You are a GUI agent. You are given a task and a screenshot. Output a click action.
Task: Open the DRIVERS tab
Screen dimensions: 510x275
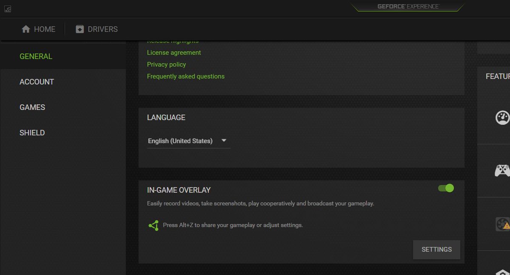click(96, 29)
